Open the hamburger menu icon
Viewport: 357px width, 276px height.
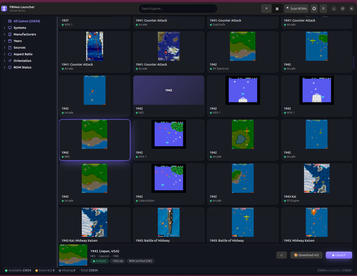(x=323, y=9)
